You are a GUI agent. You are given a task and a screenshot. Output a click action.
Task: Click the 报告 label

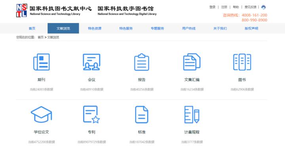142,80
